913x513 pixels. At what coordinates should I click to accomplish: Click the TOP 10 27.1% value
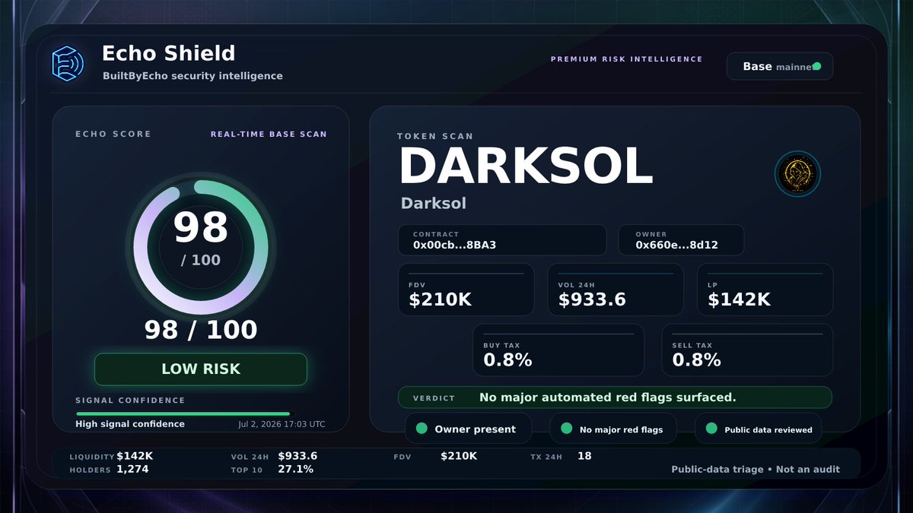[x=295, y=470]
